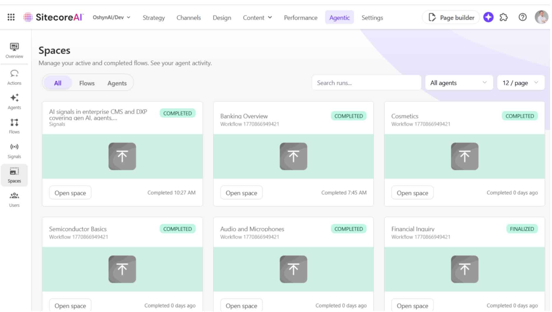Switch to the Agents filter tab
552x312 pixels.
pos(117,83)
